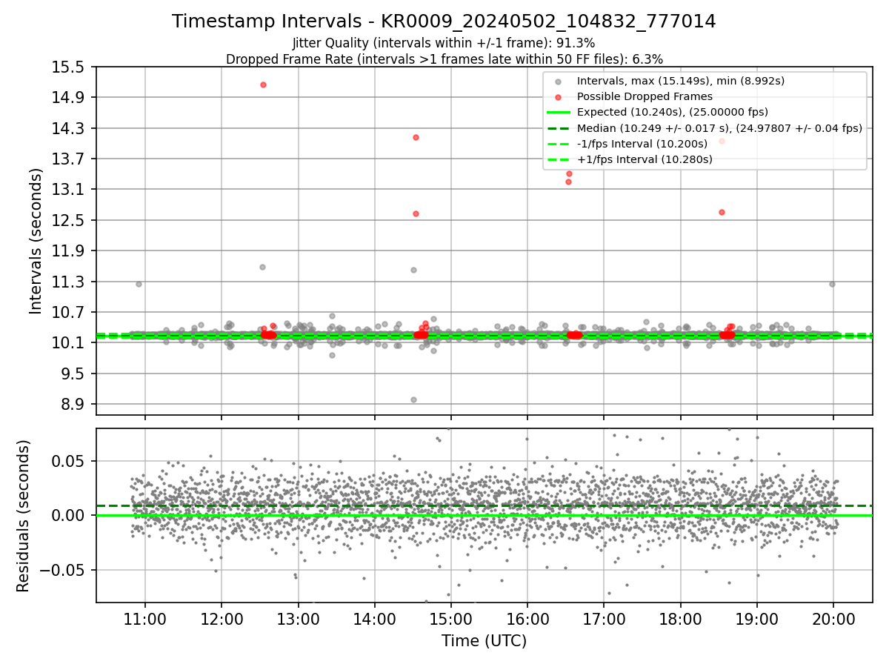Click the y-axis tick label 13.1
This screenshot has height=667, width=889.
69,190
